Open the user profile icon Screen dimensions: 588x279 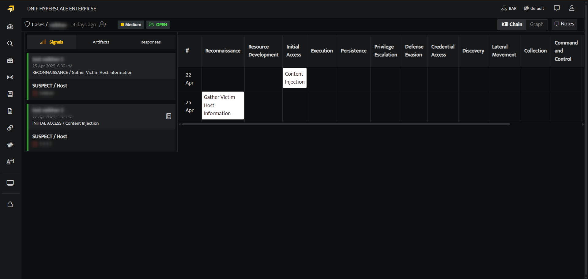[x=572, y=8]
